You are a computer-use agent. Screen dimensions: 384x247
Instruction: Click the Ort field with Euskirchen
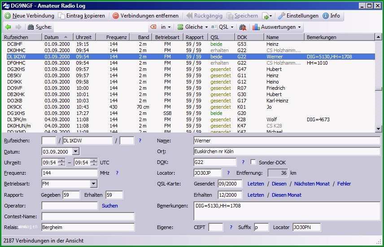click(x=287, y=151)
